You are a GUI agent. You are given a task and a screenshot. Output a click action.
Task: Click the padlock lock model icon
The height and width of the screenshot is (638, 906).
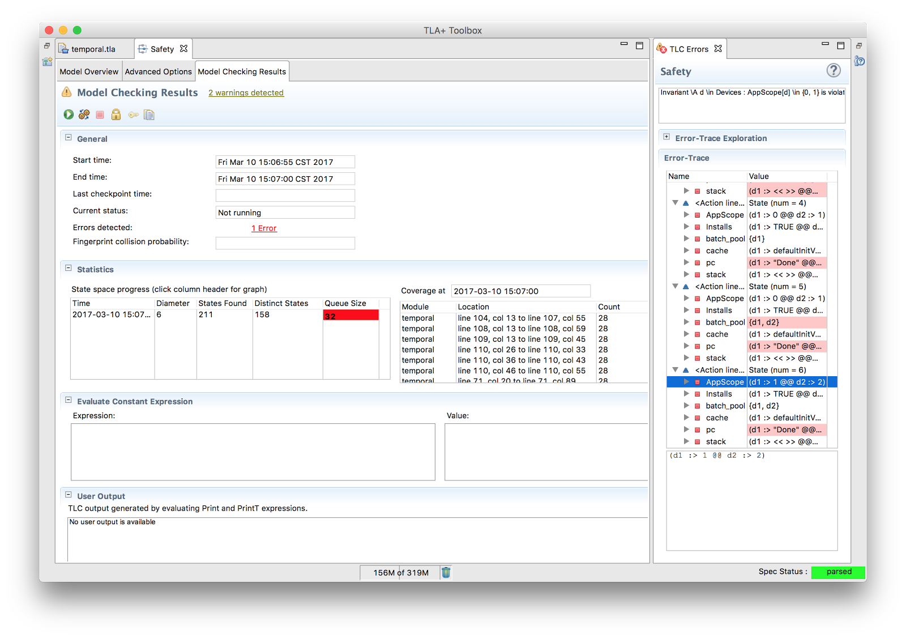[116, 114]
